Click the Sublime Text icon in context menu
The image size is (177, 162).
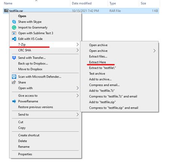[x=14, y=33]
